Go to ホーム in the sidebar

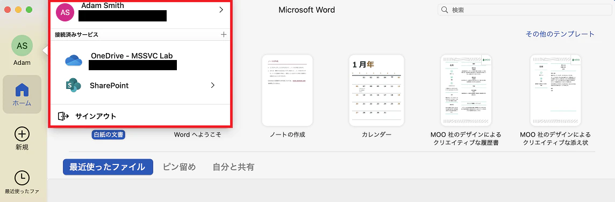[x=22, y=94]
